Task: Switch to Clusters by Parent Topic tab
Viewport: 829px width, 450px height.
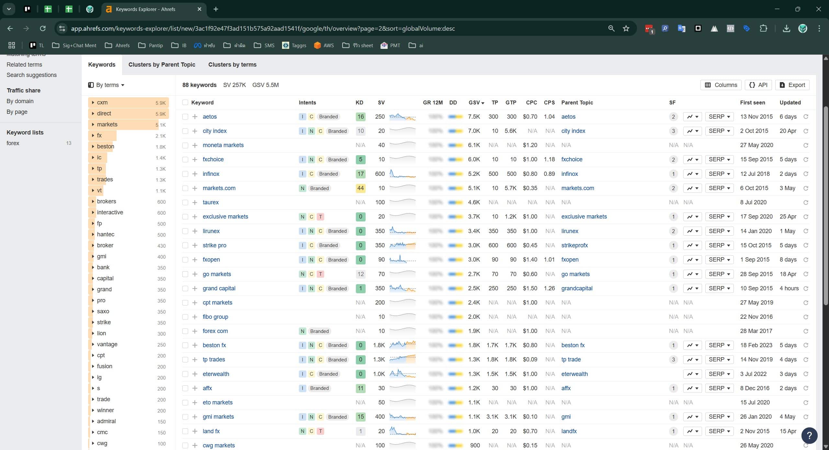Action: pyautogui.click(x=162, y=65)
